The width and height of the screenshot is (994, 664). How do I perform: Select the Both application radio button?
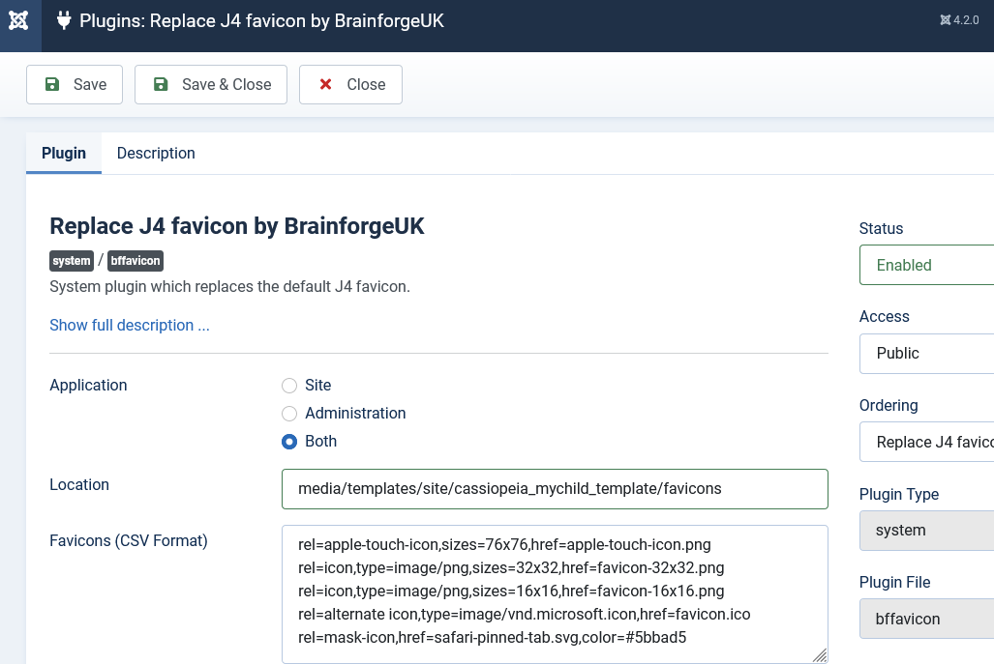pyautogui.click(x=289, y=441)
